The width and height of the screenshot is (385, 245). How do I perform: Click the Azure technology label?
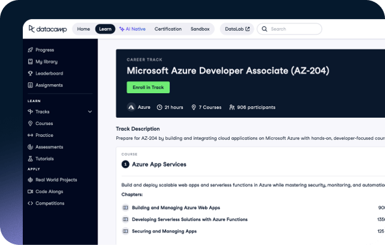click(x=144, y=107)
